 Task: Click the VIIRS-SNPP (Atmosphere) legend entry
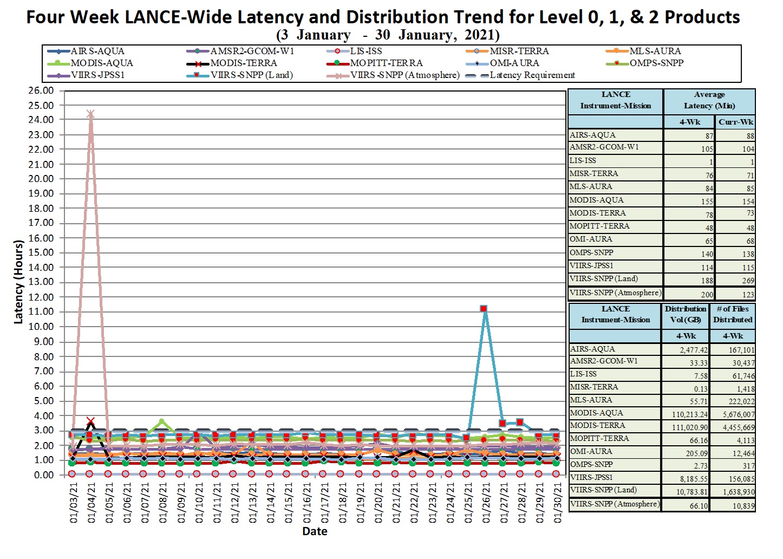394,75
